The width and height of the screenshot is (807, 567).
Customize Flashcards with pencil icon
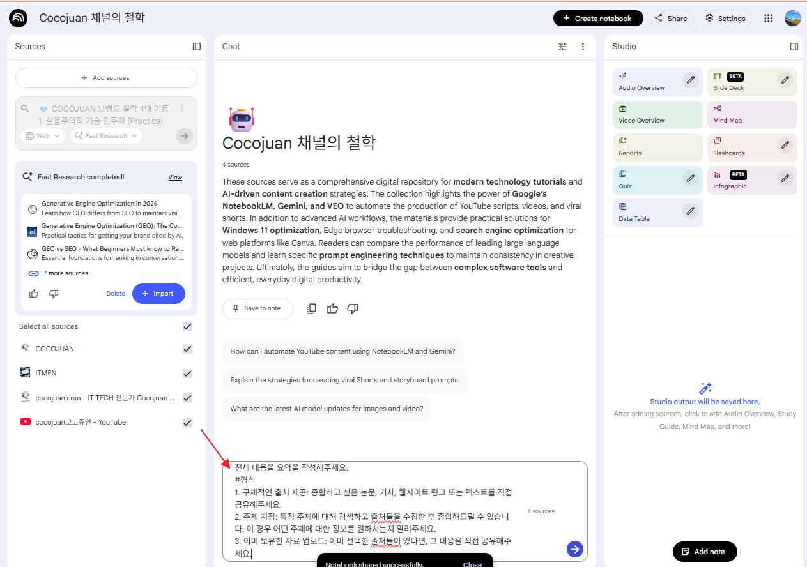point(785,145)
